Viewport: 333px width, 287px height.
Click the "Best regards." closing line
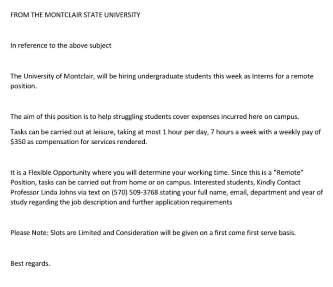(x=30, y=263)
